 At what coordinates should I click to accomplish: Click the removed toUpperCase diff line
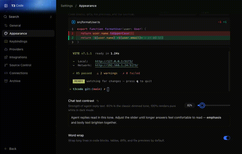[149, 33]
